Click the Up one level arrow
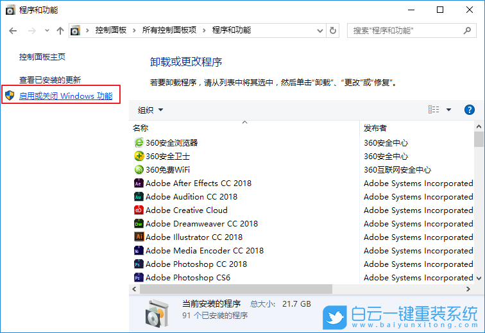 coord(60,31)
